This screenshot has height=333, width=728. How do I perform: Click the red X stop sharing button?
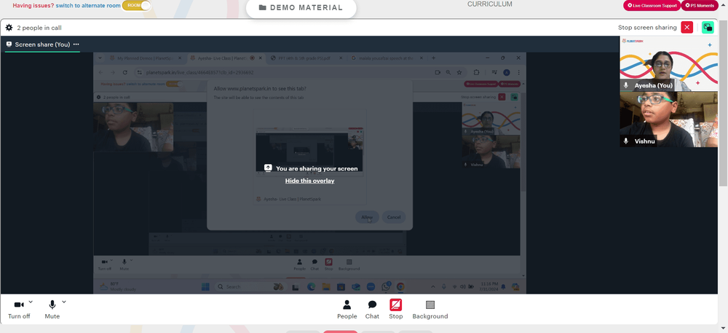click(x=687, y=28)
